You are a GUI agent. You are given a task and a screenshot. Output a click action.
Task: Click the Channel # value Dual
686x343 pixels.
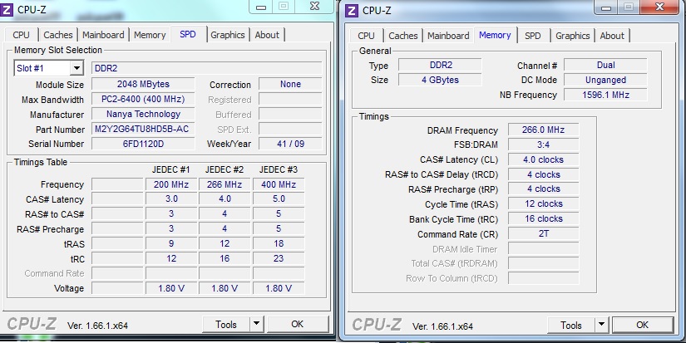coord(605,65)
